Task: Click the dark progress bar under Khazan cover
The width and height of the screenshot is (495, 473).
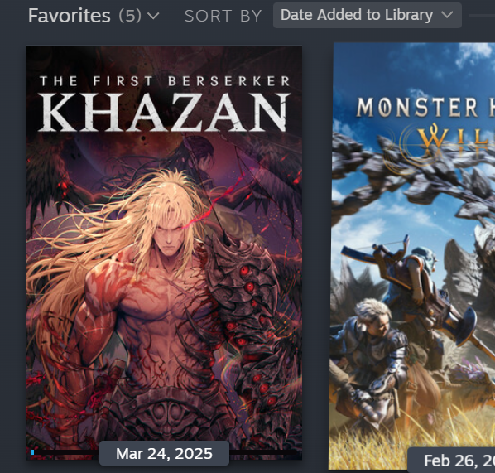Action: coord(263,453)
